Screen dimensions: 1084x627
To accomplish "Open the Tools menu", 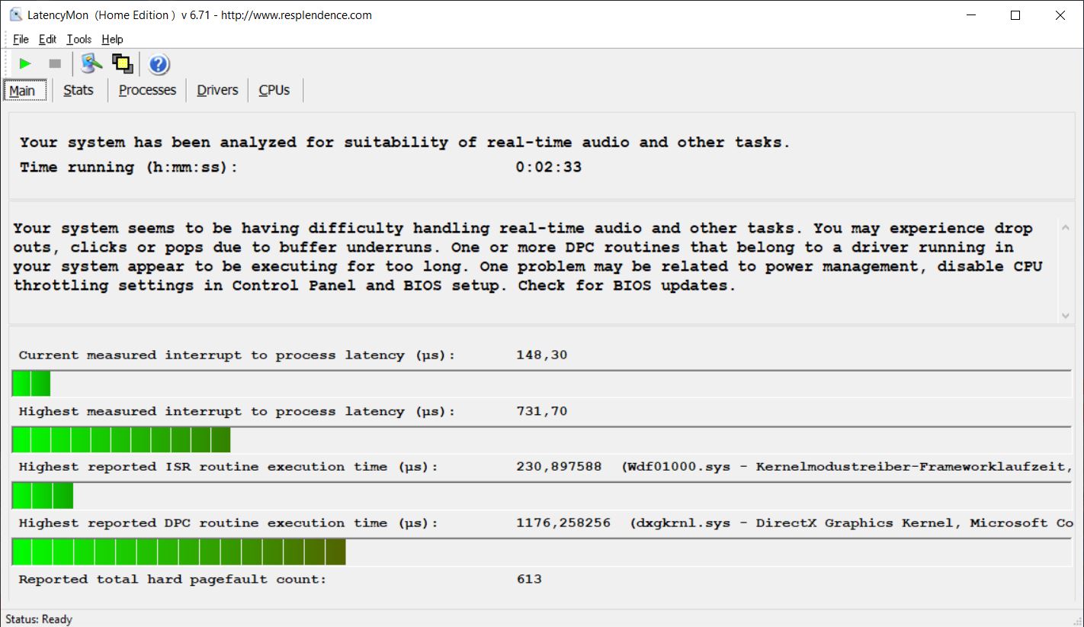I will (x=79, y=39).
